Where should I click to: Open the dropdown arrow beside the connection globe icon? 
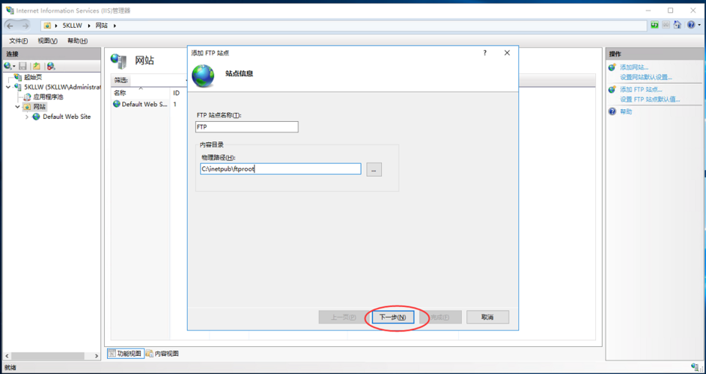click(14, 67)
